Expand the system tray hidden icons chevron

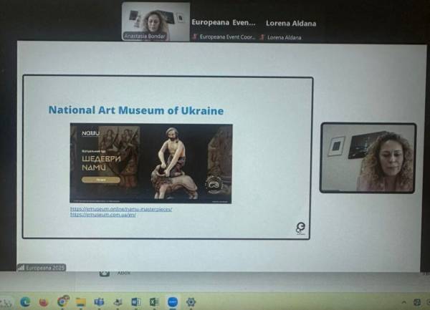tap(402, 302)
